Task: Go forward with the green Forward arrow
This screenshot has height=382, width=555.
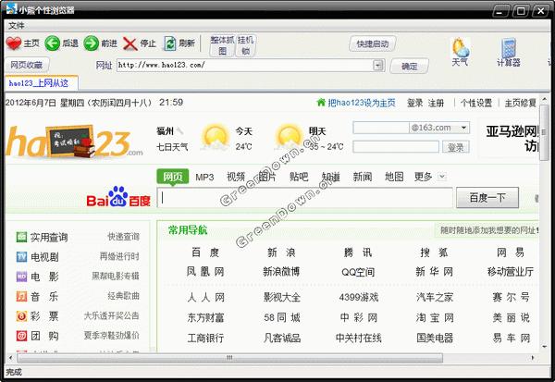Action: [x=91, y=43]
